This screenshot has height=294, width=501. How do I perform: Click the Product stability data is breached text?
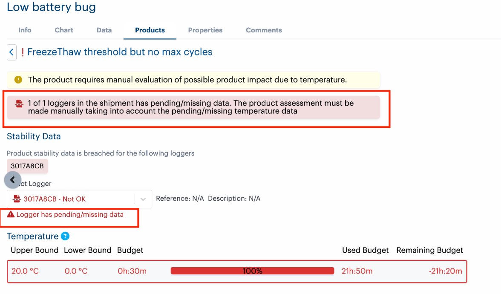(x=101, y=153)
